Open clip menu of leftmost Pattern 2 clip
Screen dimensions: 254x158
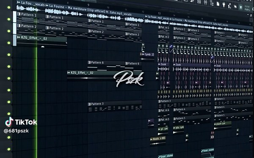(19, 26)
